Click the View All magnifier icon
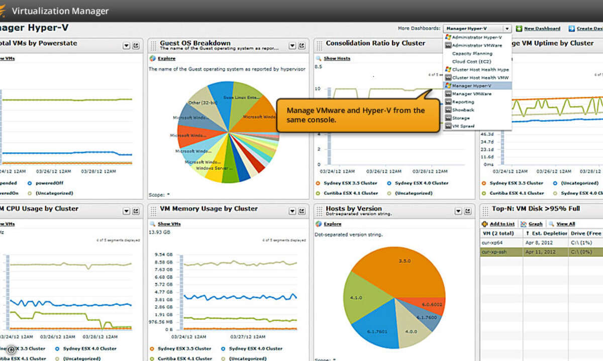 pos(551,224)
